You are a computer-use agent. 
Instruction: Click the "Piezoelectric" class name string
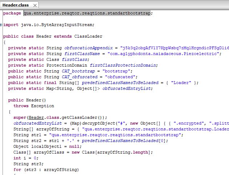coord(203,54)
